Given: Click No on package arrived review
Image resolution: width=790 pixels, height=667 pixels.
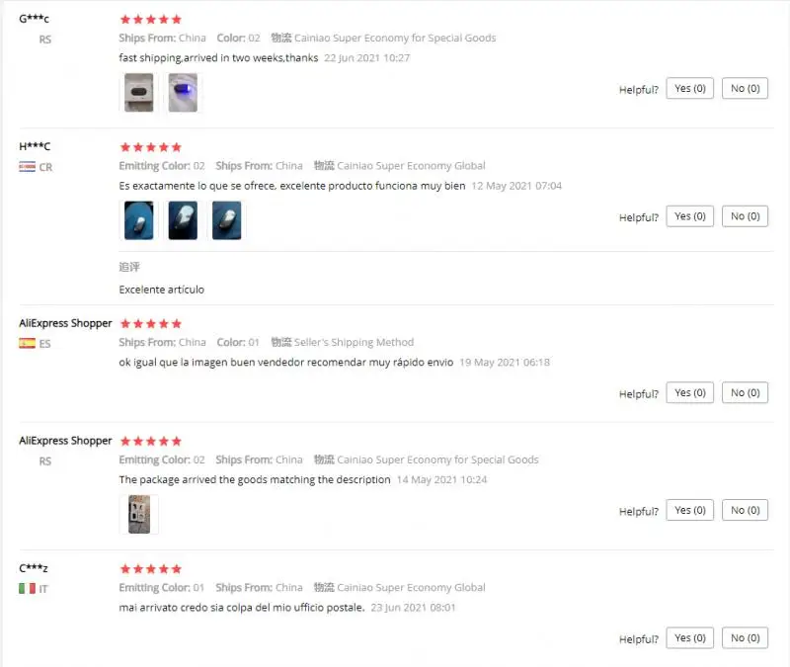Looking at the screenshot, I should click(745, 510).
